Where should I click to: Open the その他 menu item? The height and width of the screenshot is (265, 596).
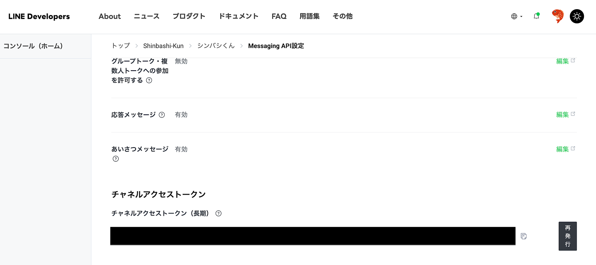pos(342,16)
